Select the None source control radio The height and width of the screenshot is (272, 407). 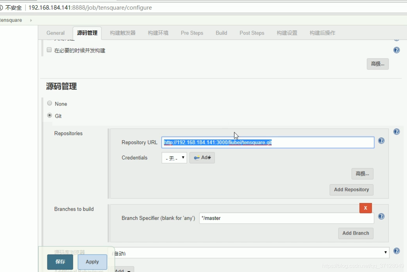pos(50,103)
